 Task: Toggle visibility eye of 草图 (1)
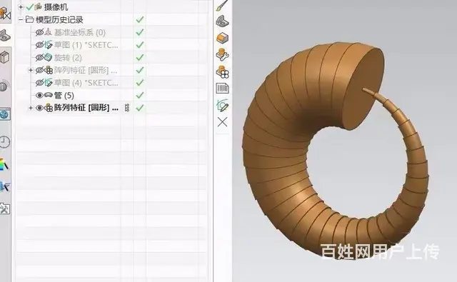tap(40, 45)
